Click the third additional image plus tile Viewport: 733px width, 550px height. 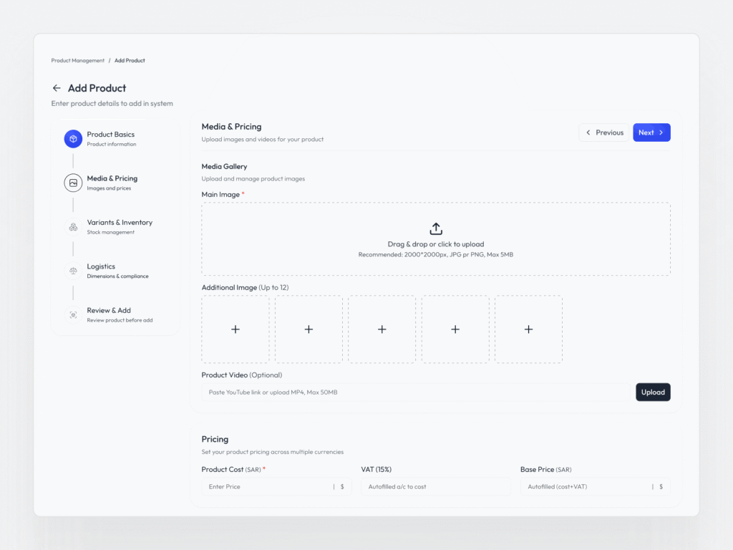pyautogui.click(x=382, y=329)
